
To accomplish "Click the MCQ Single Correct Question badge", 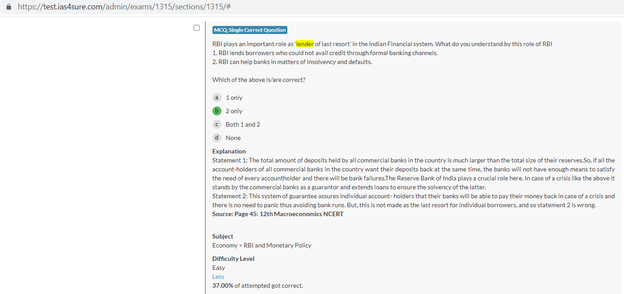I will coord(250,30).
